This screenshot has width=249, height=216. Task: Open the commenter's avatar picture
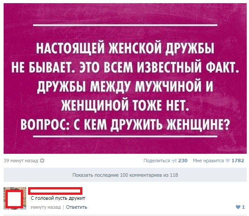coord(15,198)
